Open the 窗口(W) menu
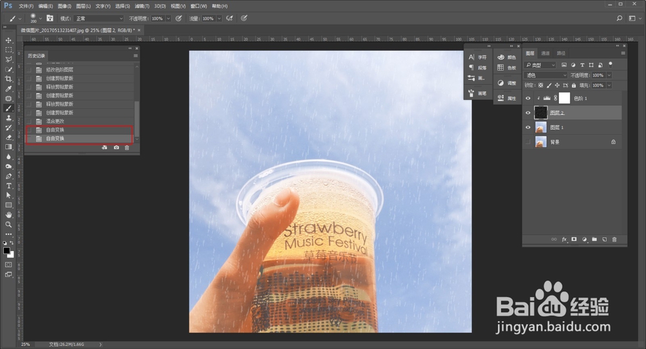Screen dimensions: 646x349 coord(198,6)
